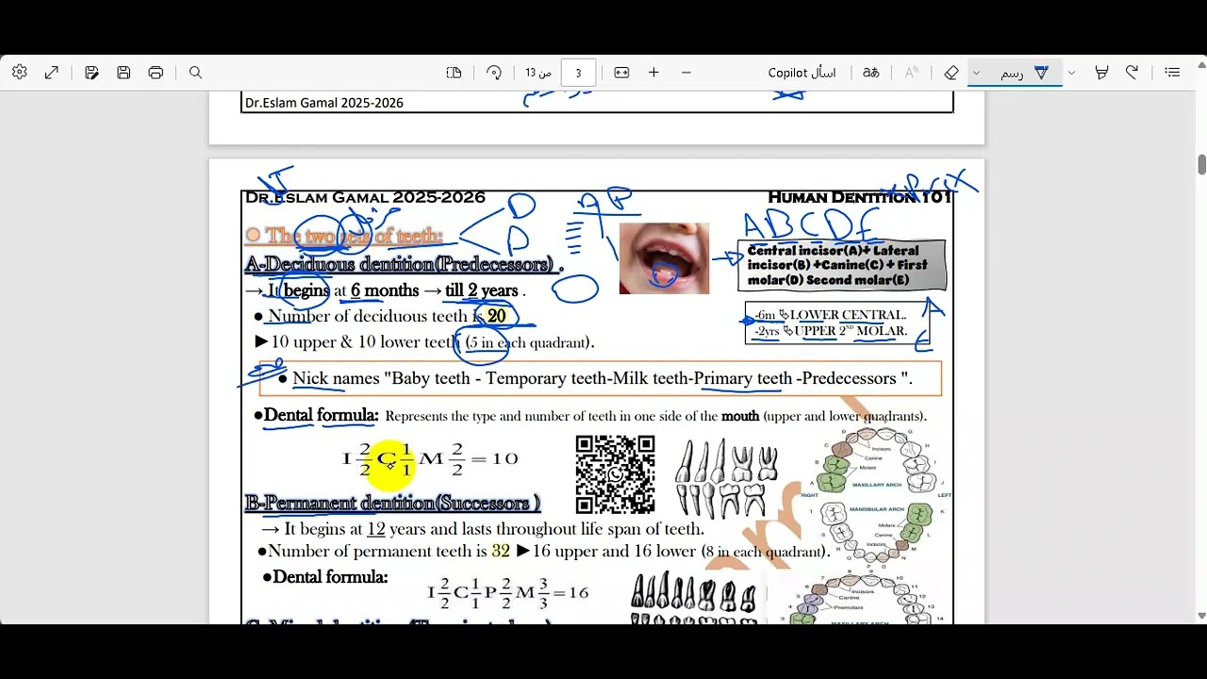Viewport: 1207px width, 679px height.
Task: Click the 'Nick names' text
Action: [x=336, y=378]
